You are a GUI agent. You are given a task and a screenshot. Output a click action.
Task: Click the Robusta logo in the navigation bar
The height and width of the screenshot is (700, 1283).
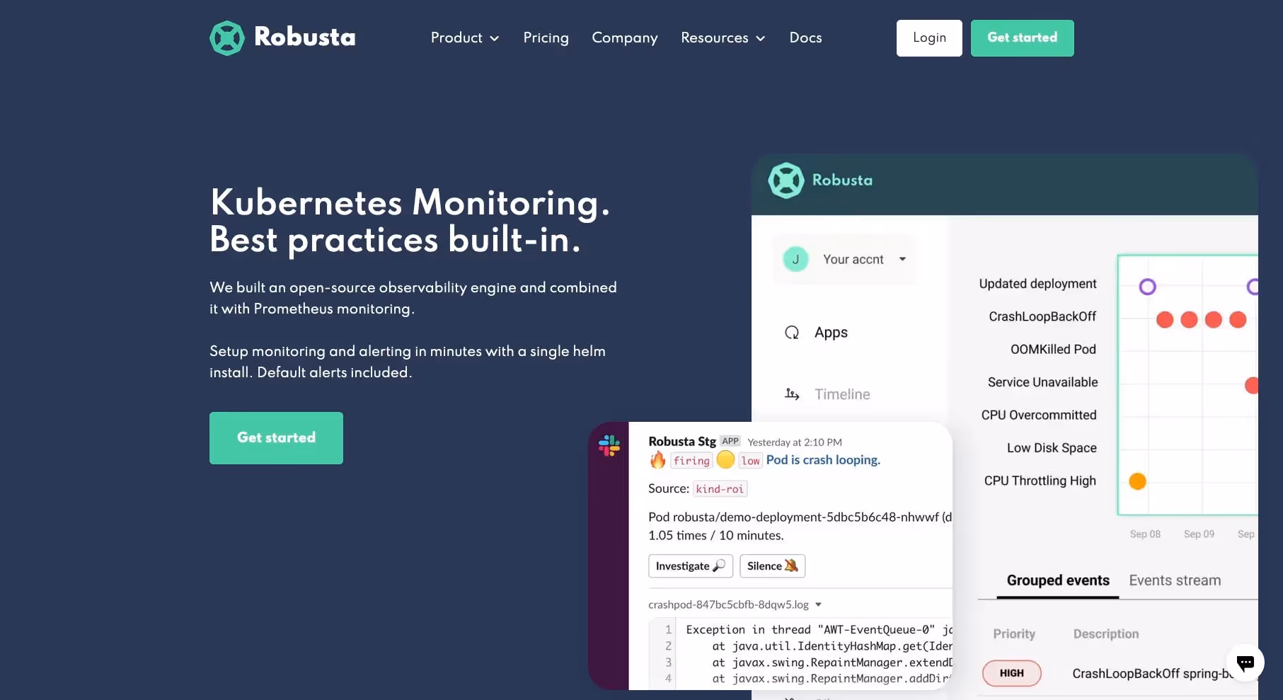[282, 38]
